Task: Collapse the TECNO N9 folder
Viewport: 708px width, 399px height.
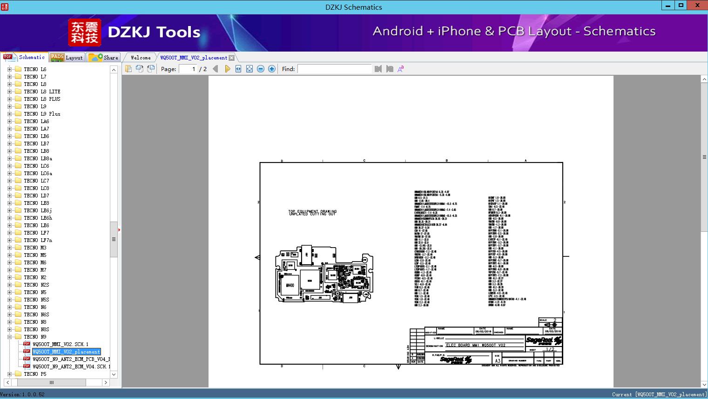Action: (9, 337)
